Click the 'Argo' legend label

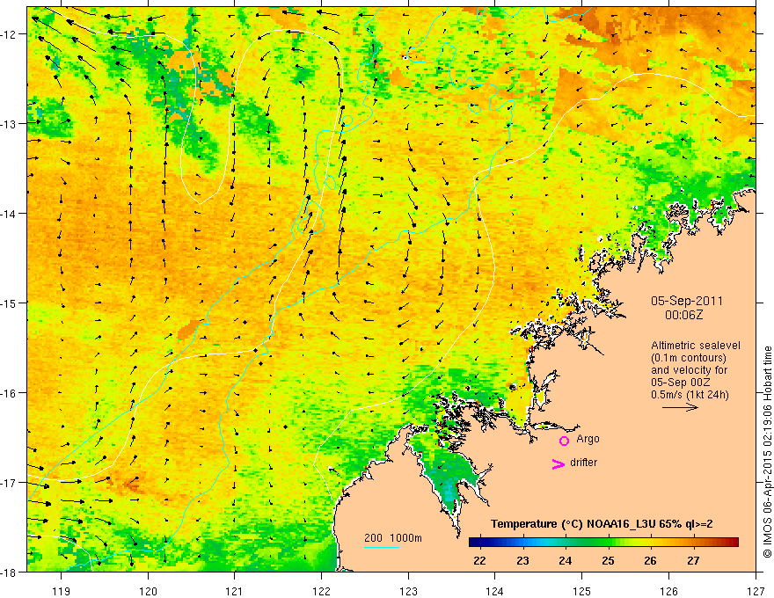click(x=588, y=439)
